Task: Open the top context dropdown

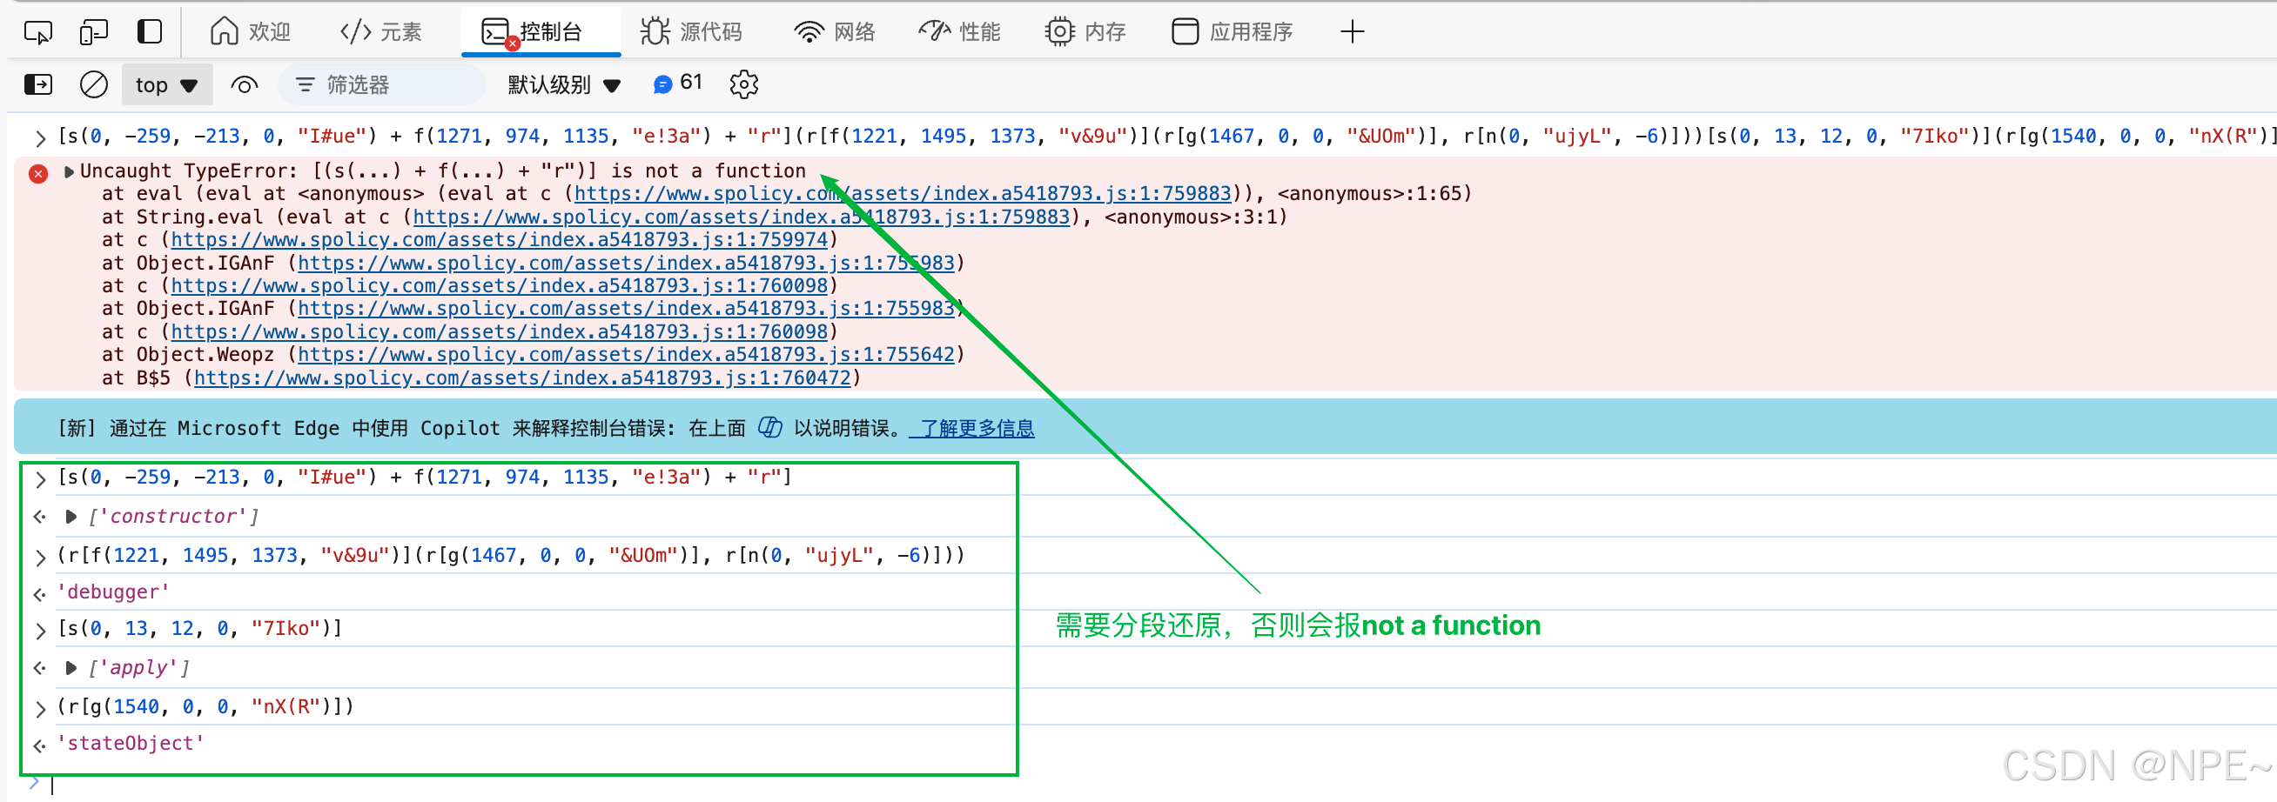Action: click(166, 84)
